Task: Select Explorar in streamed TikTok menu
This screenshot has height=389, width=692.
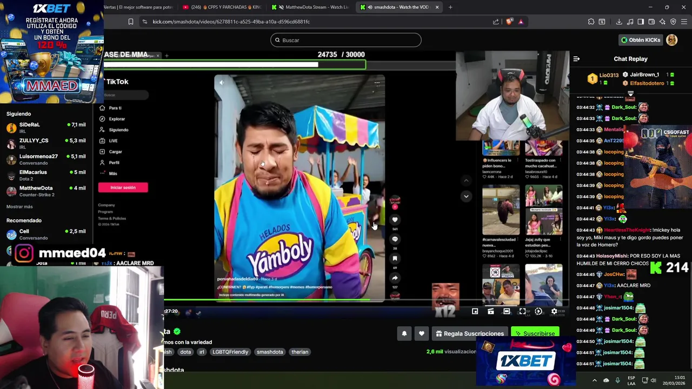Action: pos(112,119)
